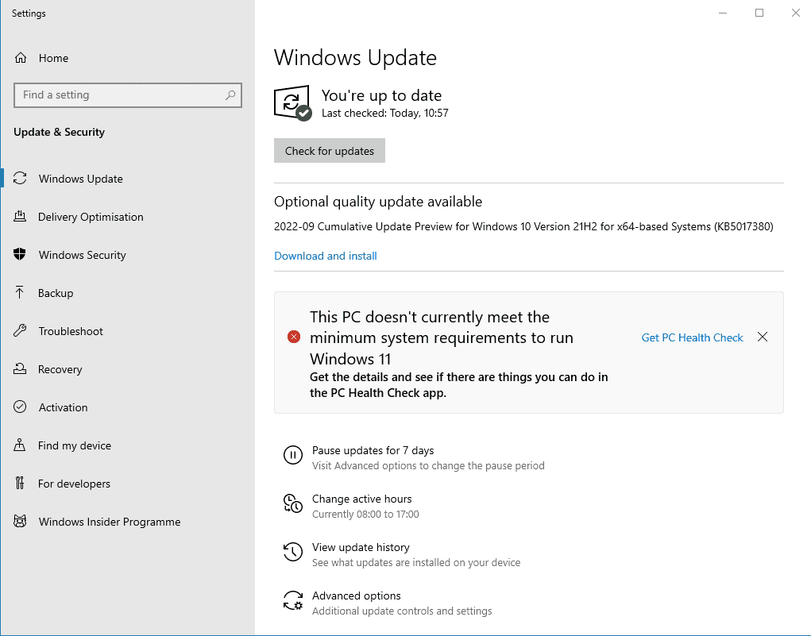Image resolution: width=811 pixels, height=636 pixels.
Task: Click the Update & Security heading
Action: (x=59, y=132)
